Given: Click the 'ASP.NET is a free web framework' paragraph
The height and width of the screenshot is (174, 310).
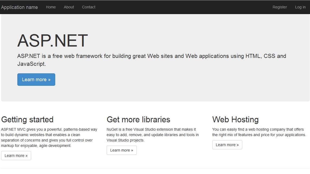Looking at the screenshot, I should click(152, 60).
